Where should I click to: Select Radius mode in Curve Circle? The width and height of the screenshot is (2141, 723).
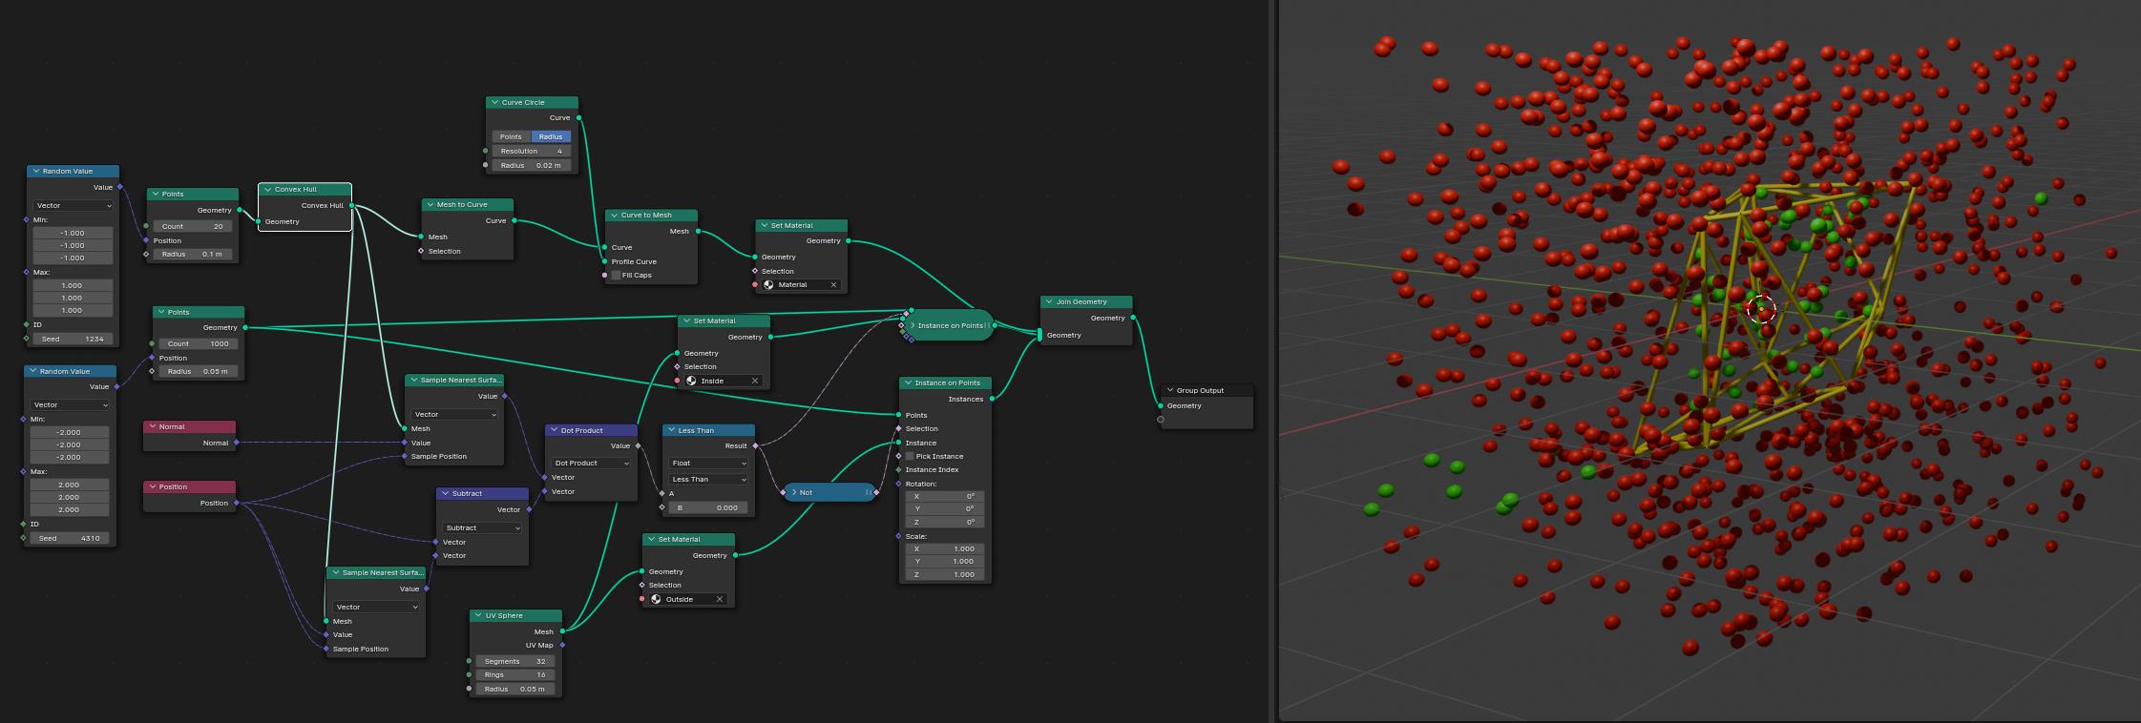pos(551,136)
